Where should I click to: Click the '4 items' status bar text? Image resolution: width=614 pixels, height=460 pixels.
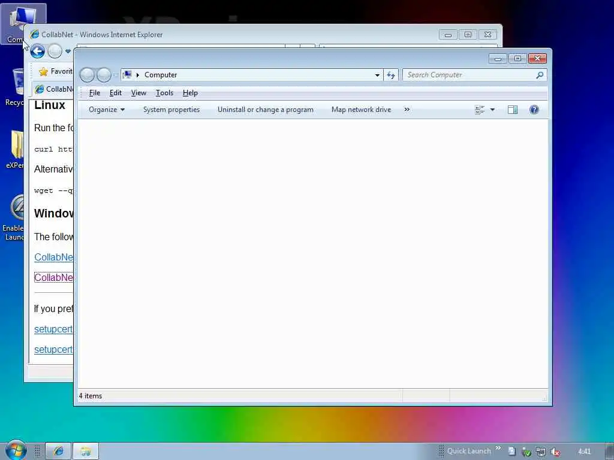tap(91, 396)
